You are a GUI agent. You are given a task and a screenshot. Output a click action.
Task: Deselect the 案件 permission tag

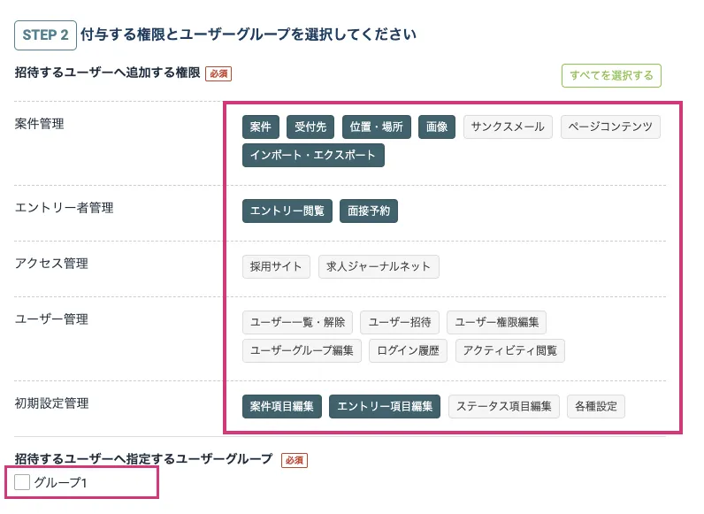pyautogui.click(x=261, y=127)
